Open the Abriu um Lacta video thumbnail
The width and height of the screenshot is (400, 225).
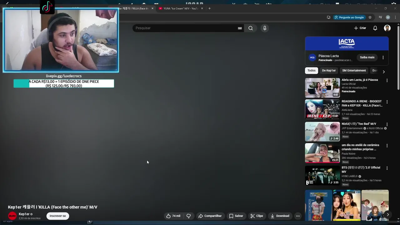(322, 88)
